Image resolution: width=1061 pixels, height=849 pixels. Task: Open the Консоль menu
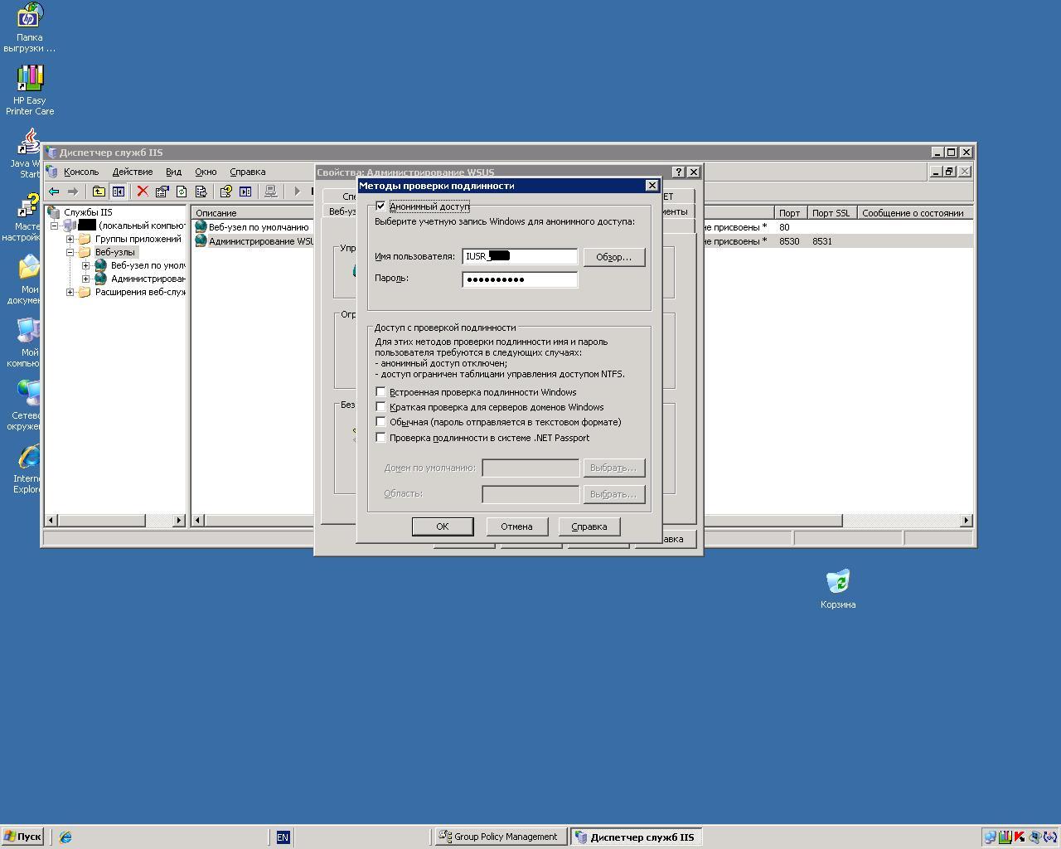click(81, 172)
